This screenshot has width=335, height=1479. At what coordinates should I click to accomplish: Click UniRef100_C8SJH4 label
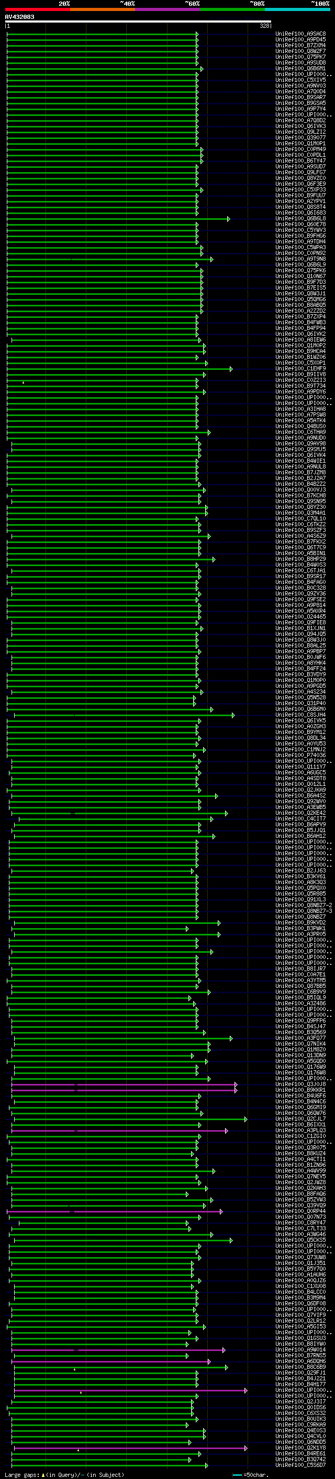tap(300, 716)
